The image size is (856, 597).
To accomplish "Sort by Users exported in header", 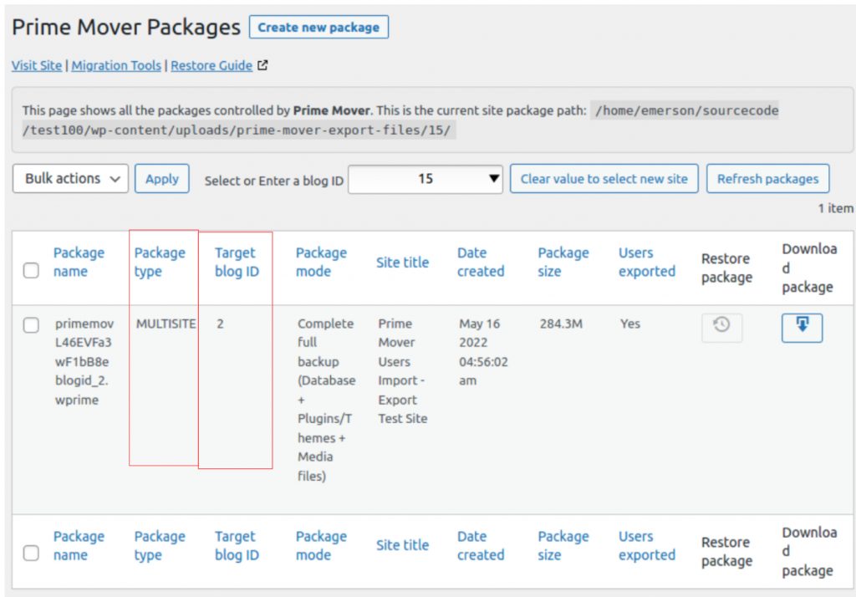I will click(647, 263).
